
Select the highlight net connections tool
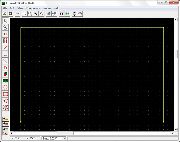5,107
